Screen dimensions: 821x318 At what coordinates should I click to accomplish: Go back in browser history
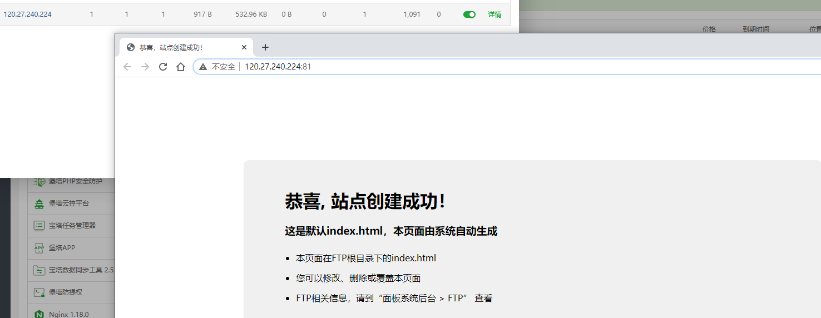(127, 67)
